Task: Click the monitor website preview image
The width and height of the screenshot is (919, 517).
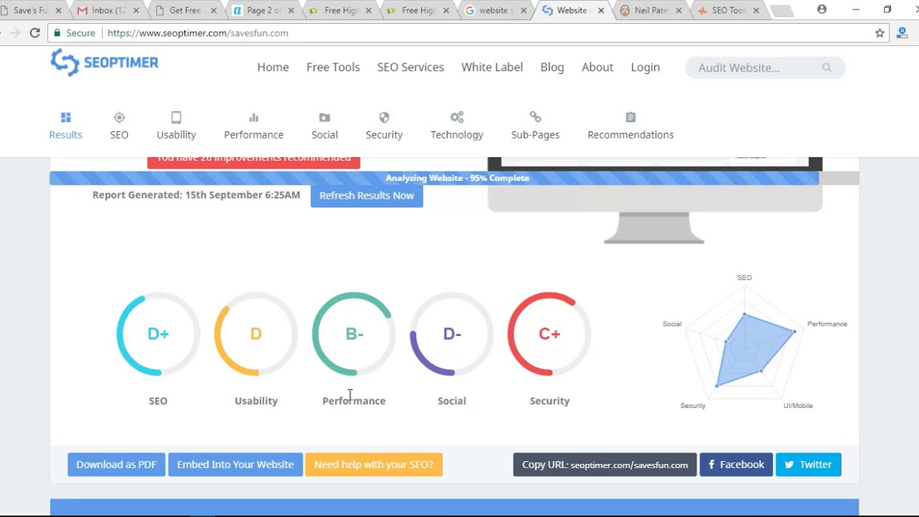Action: coord(655,200)
